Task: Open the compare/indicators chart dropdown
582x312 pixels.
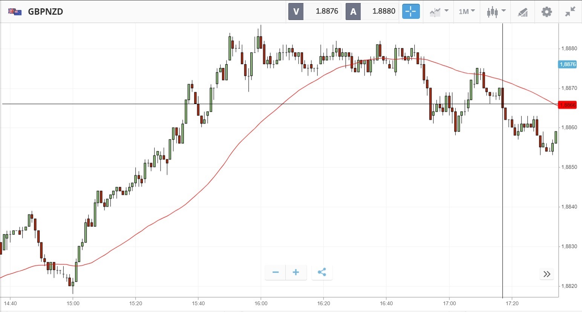Action: tap(439, 12)
